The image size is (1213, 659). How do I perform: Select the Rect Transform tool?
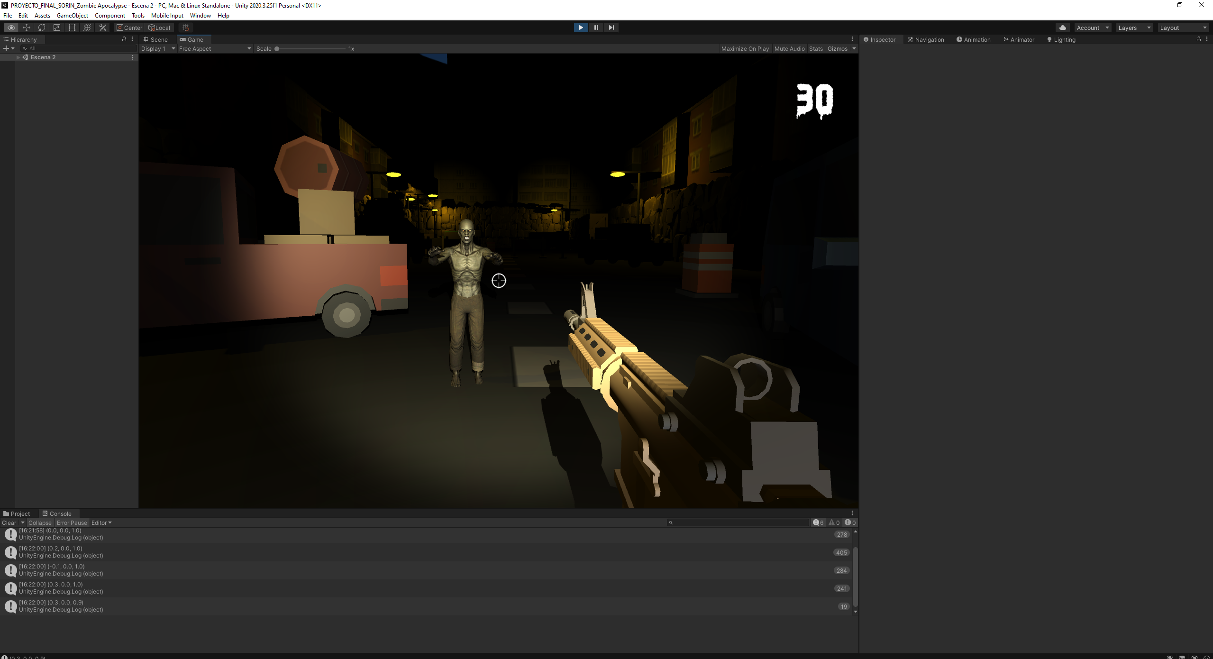point(72,27)
